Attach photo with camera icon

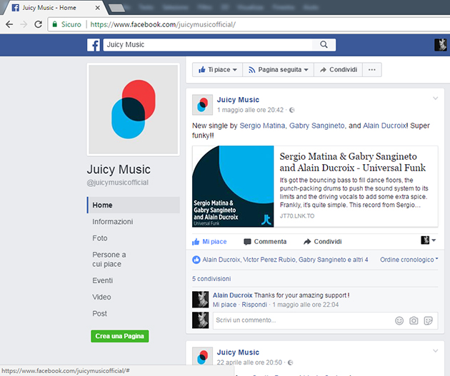pyautogui.click(x=414, y=320)
